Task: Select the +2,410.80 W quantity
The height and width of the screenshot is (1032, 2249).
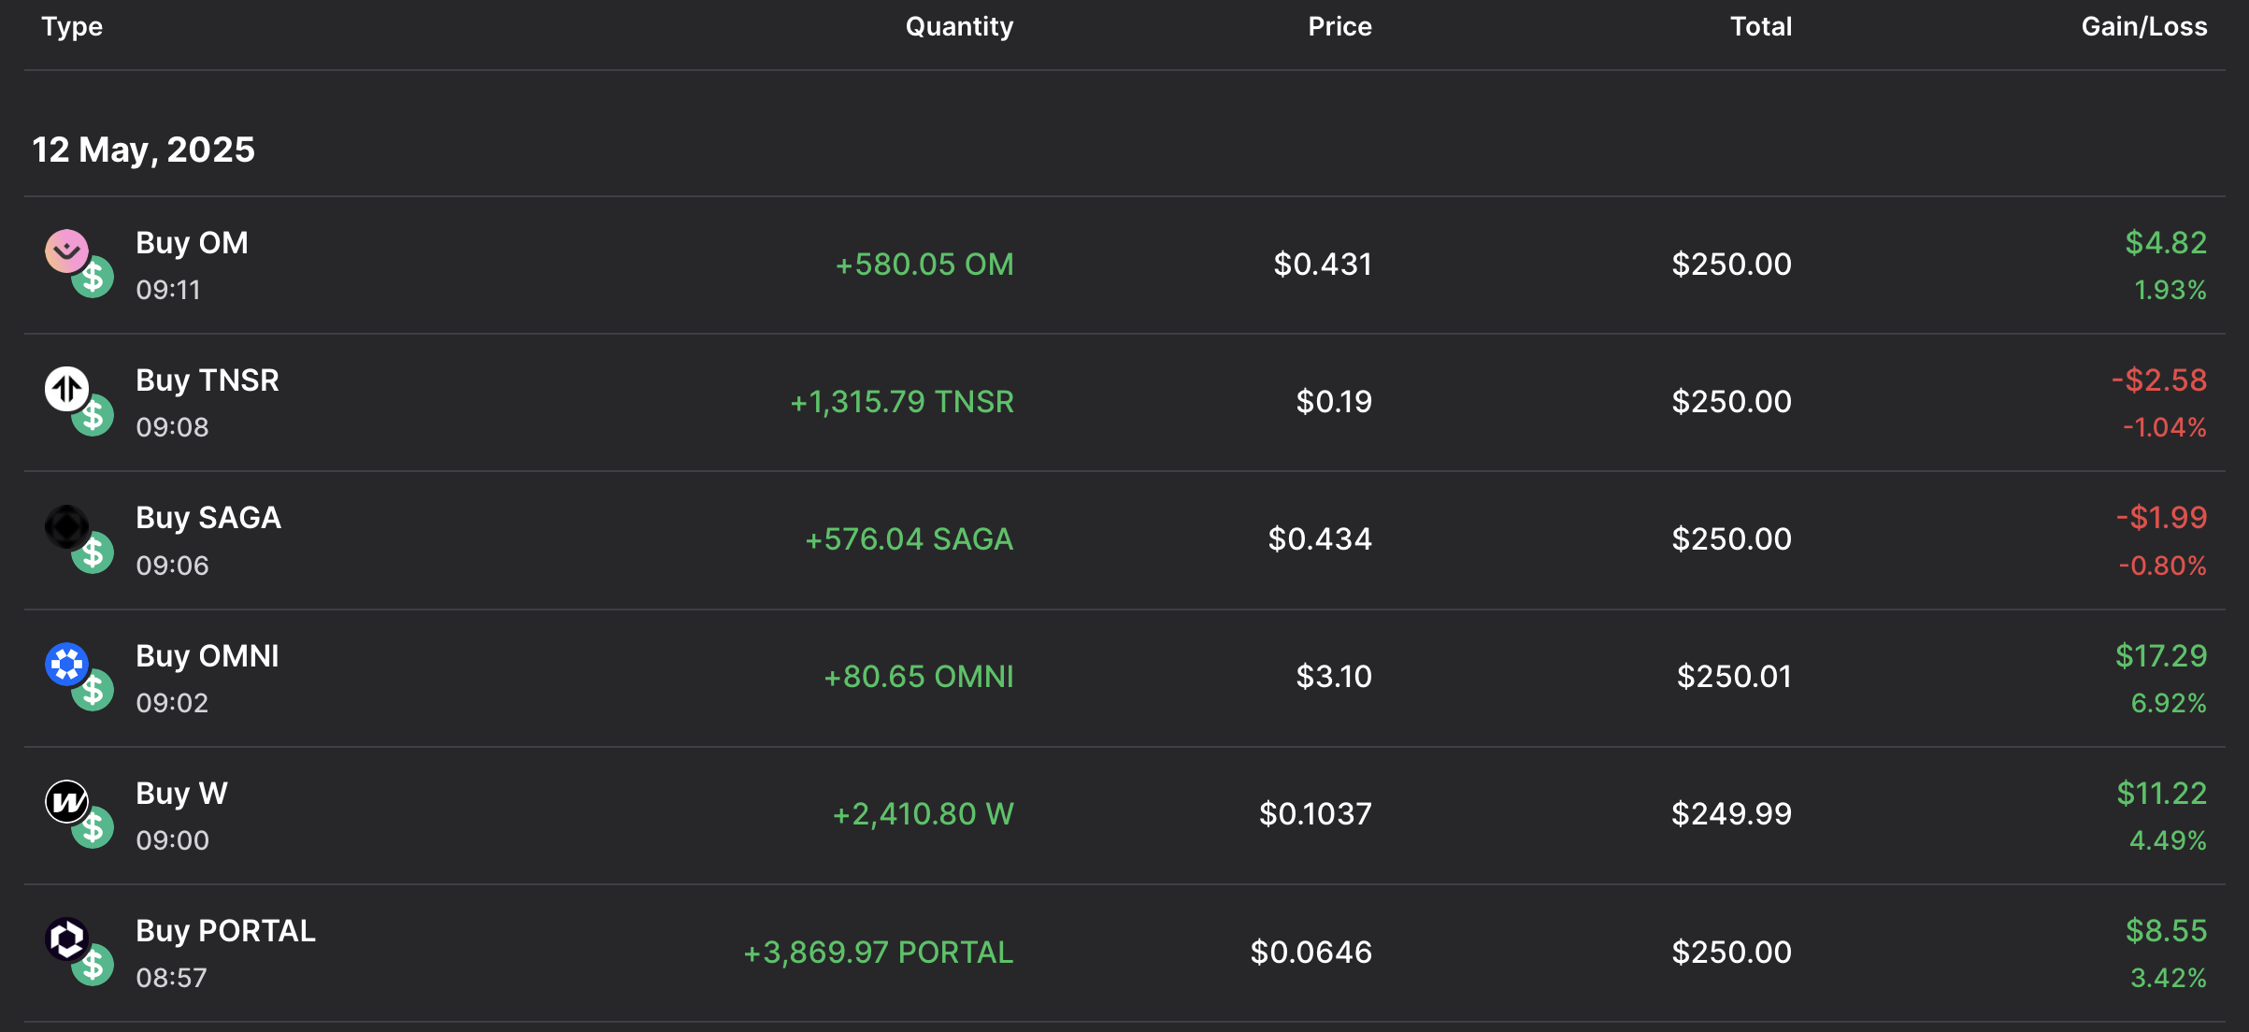Action: 923,814
